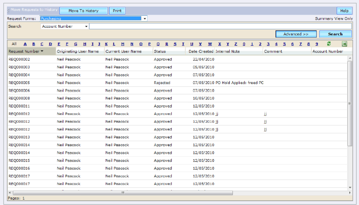This screenshot has width=359, height=205.
Task: Click the Excel export icon
Action: coord(344,44)
